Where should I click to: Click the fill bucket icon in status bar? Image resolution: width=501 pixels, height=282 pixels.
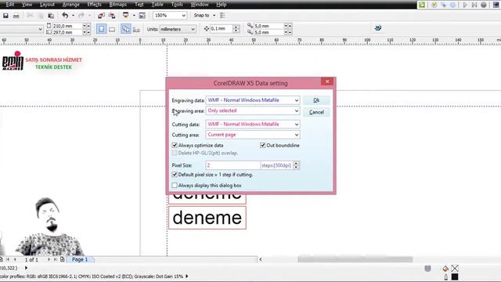click(445, 269)
